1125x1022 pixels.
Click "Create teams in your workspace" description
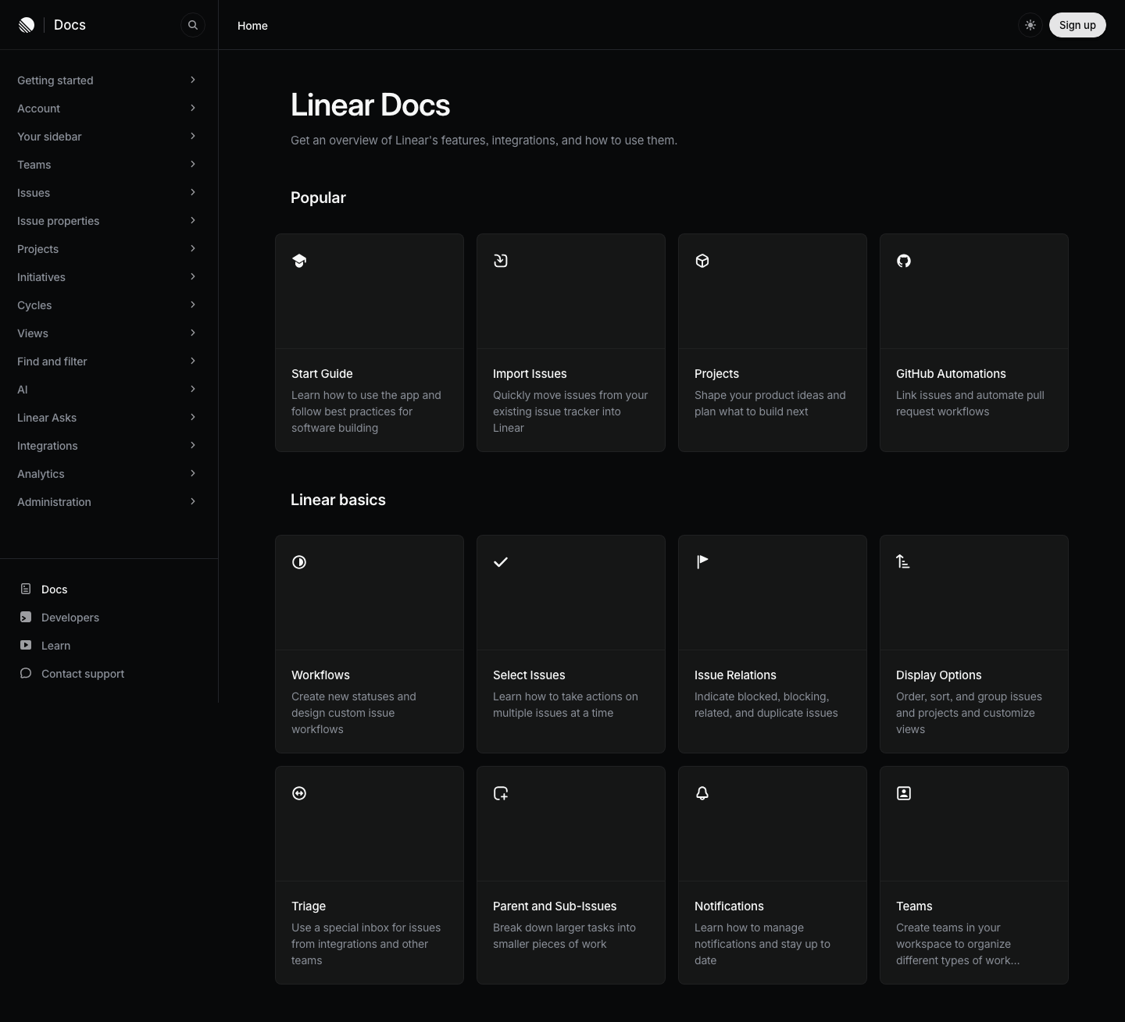(x=958, y=944)
